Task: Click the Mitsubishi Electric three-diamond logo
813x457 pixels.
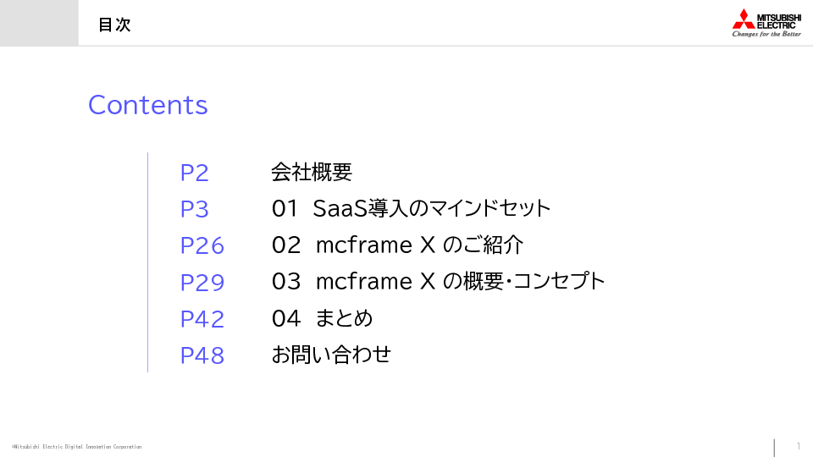Action: pyautogui.click(x=744, y=19)
